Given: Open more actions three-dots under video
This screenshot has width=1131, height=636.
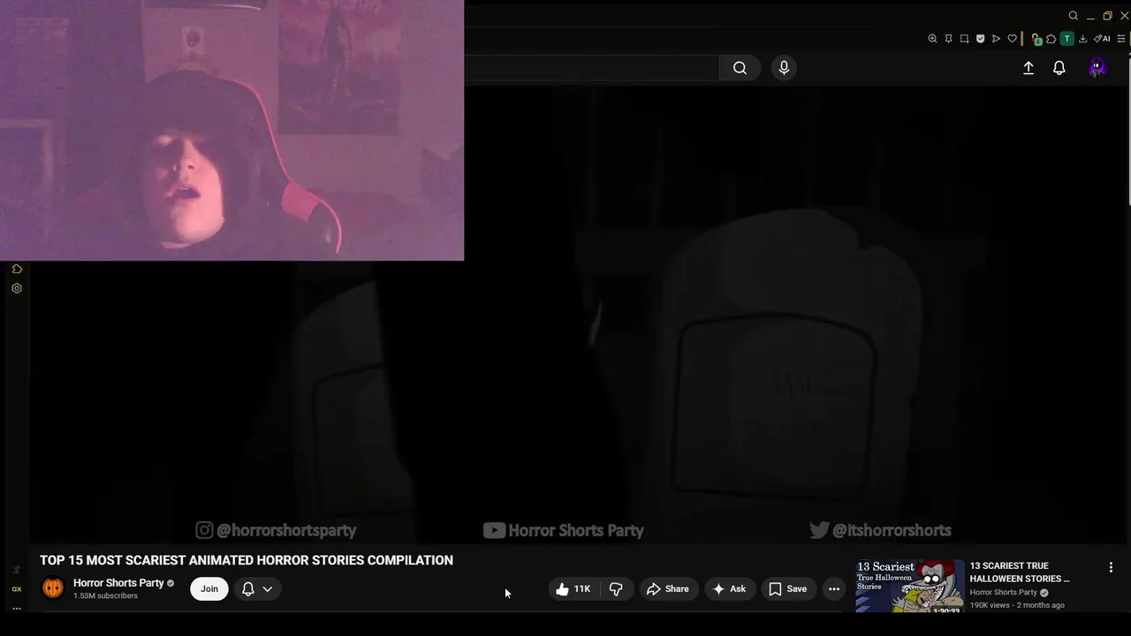Looking at the screenshot, I should [834, 589].
